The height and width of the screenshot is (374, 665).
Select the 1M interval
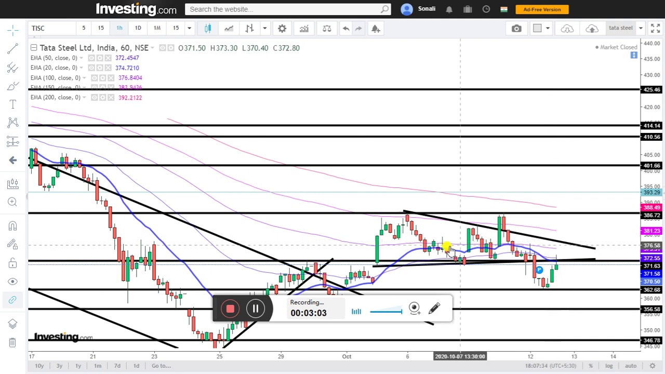click(x=157, y=28)
